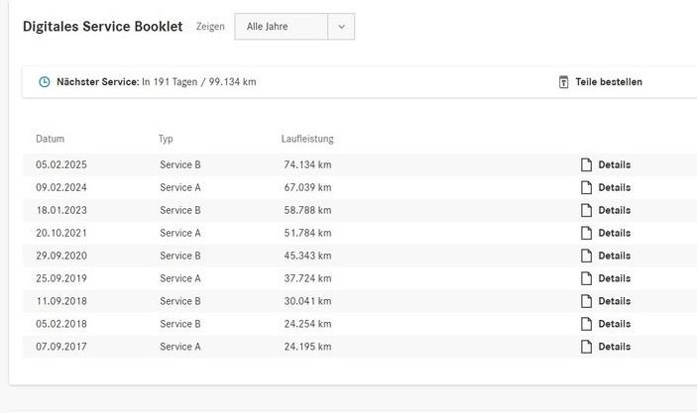Click document icon for 18.01.2023 service
Viewport: 697px width, 413px height.
coord(586,211)
